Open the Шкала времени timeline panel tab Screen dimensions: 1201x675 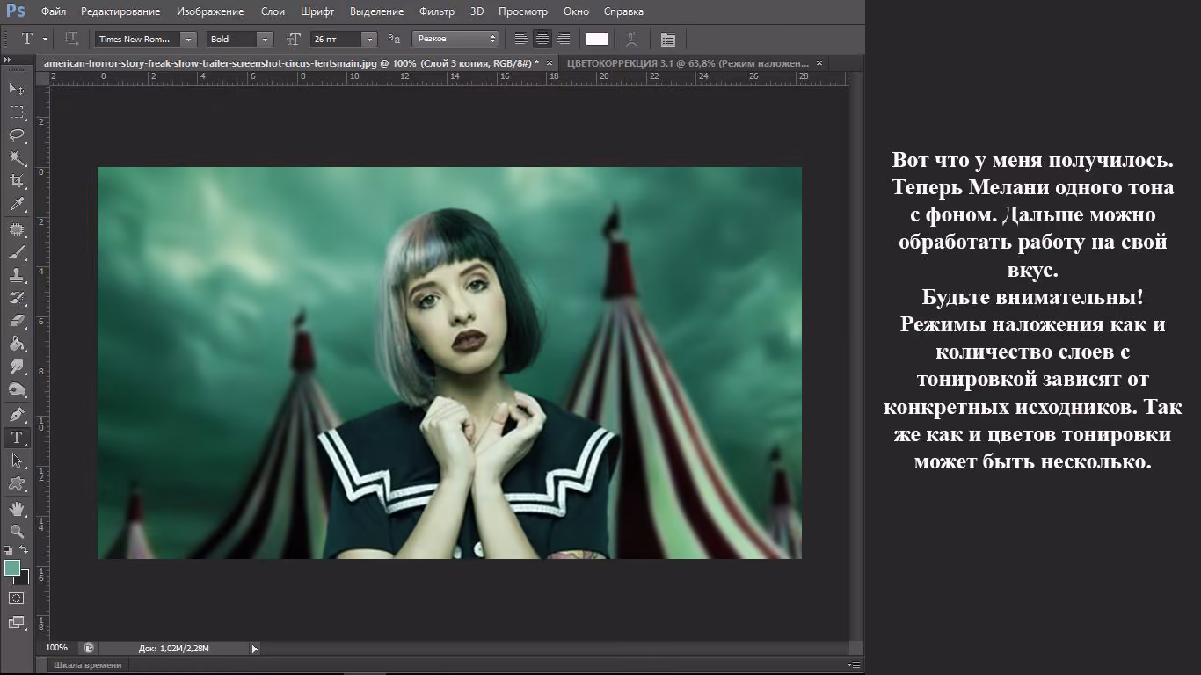click(88, 665)
